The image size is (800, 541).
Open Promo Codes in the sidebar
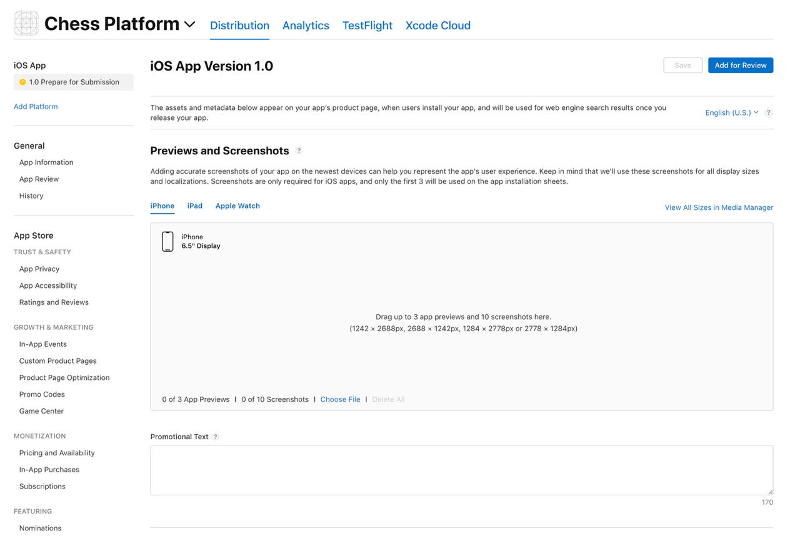tap(42, 395)
